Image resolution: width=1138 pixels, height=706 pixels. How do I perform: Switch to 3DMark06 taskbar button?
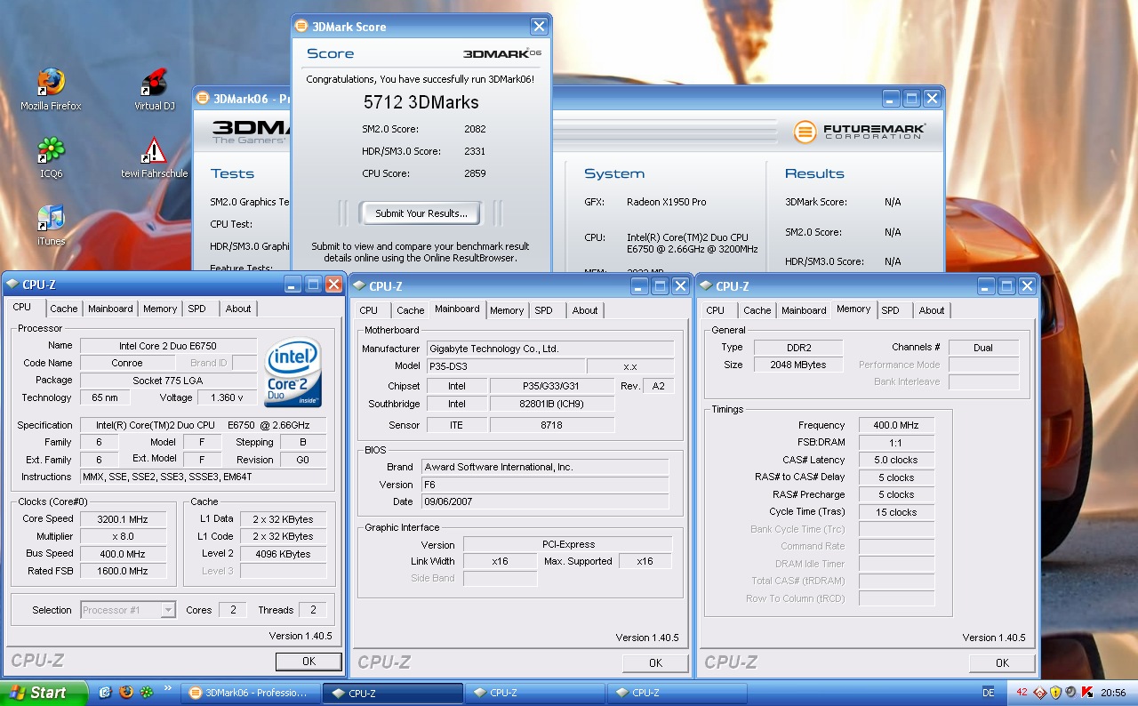pos(249,693)
